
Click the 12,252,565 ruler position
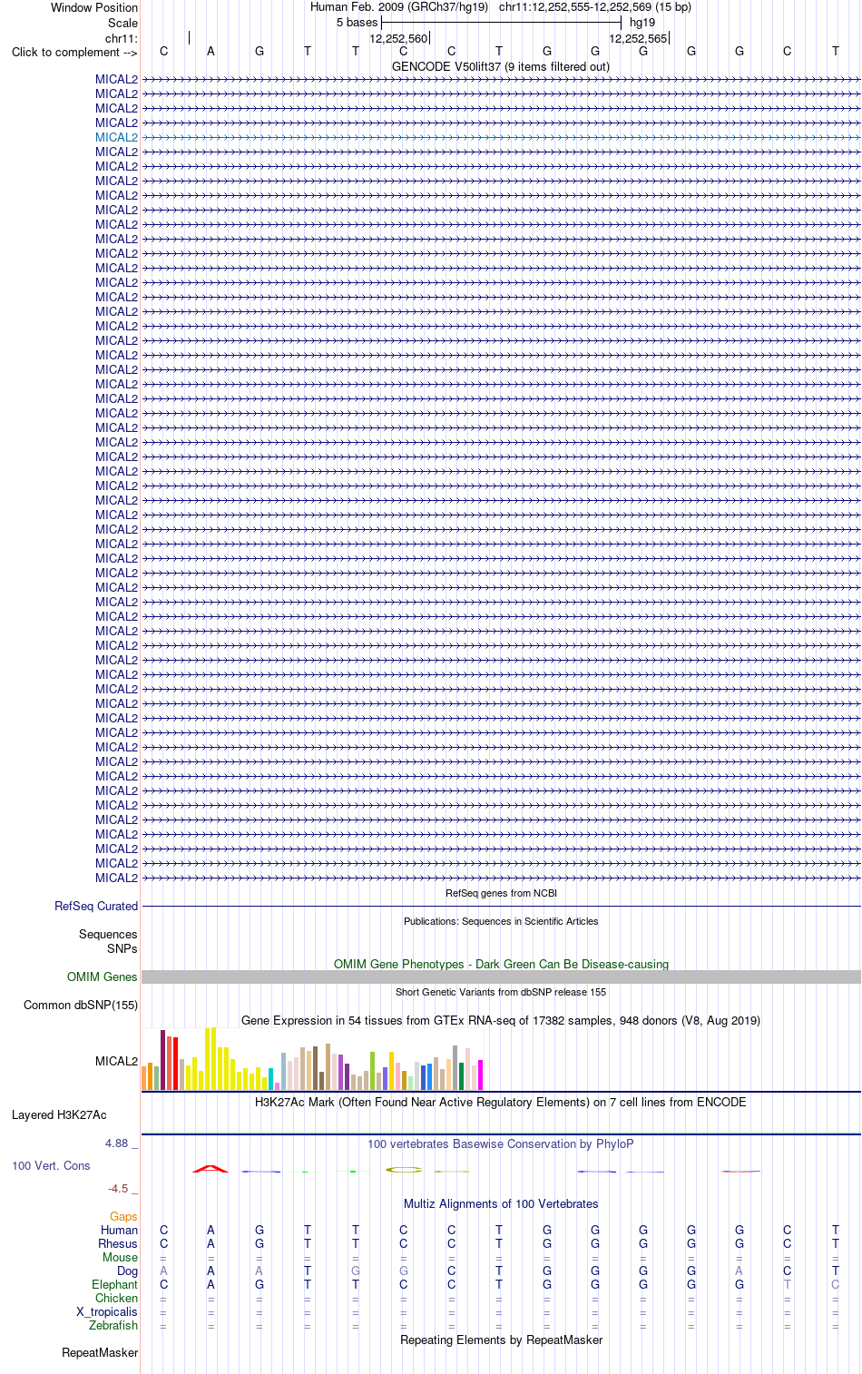pyautogui.click(x=638, y=38)
